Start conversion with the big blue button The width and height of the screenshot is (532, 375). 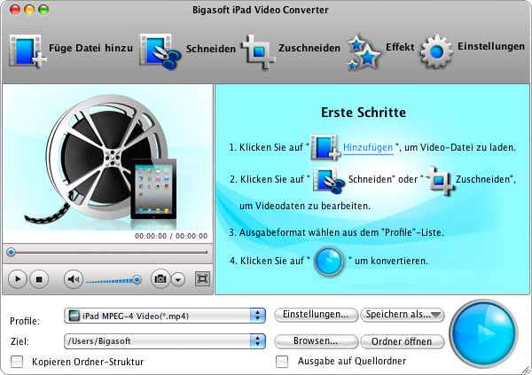pyautogui.click(x=483, y=333)
